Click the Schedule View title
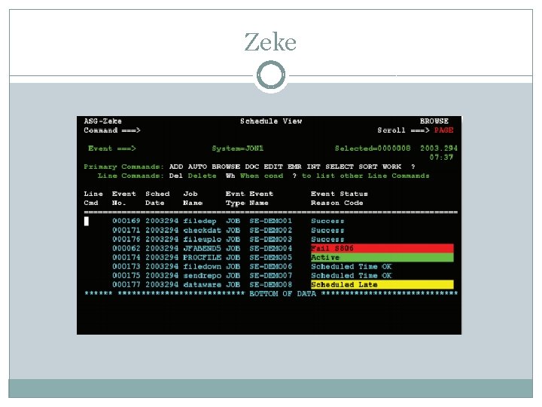 [x=271, y=121]
